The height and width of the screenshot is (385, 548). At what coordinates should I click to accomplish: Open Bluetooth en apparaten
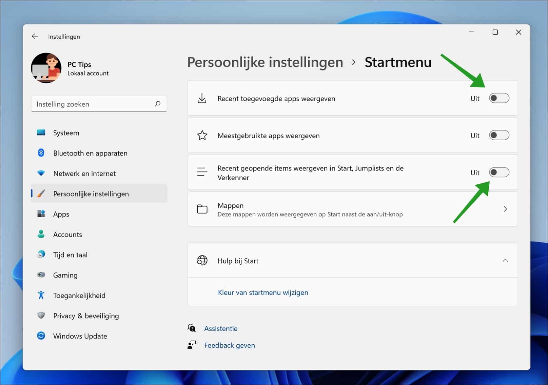click(99, 153)
